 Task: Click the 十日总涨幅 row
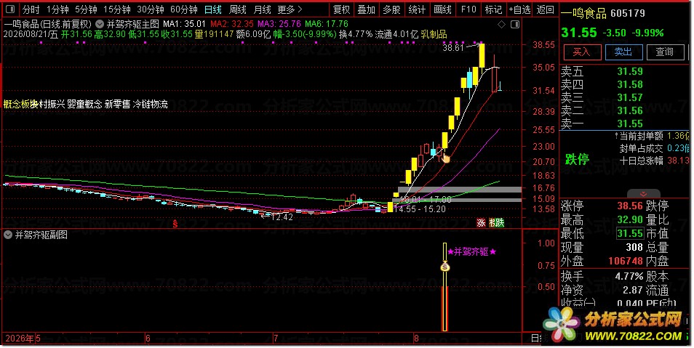click(654, 161)
